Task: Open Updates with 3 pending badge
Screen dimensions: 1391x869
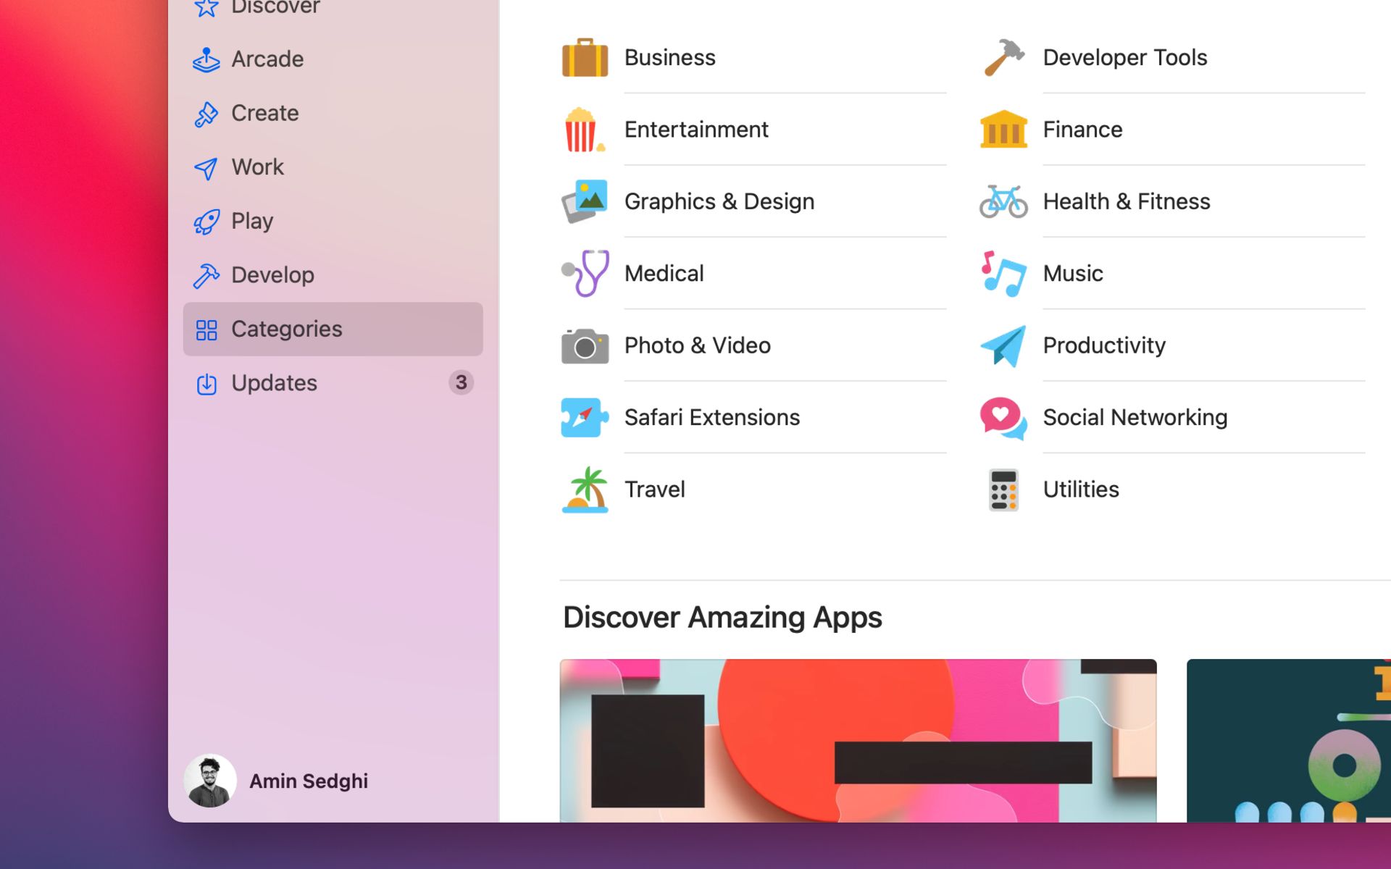Action: click(274, 383)
